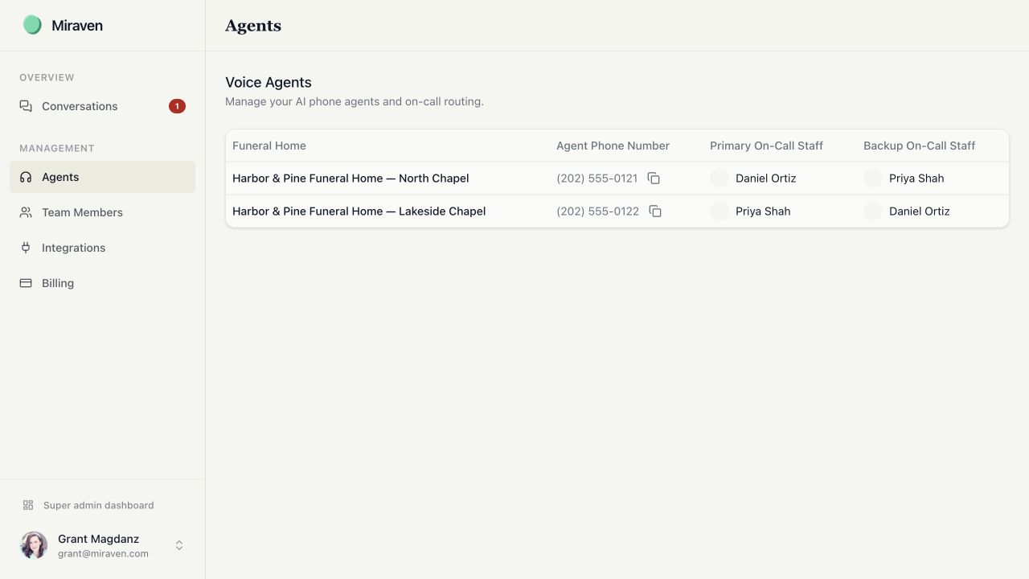
Task: Click the MANAGEMENT section label
Action: (57, 148)
